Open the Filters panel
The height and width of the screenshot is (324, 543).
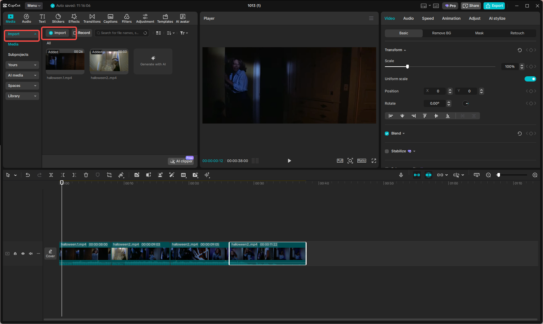click(x=127, y=18)
